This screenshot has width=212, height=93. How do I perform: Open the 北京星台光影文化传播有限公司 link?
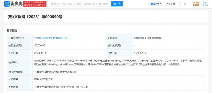(x=51, y=38)
